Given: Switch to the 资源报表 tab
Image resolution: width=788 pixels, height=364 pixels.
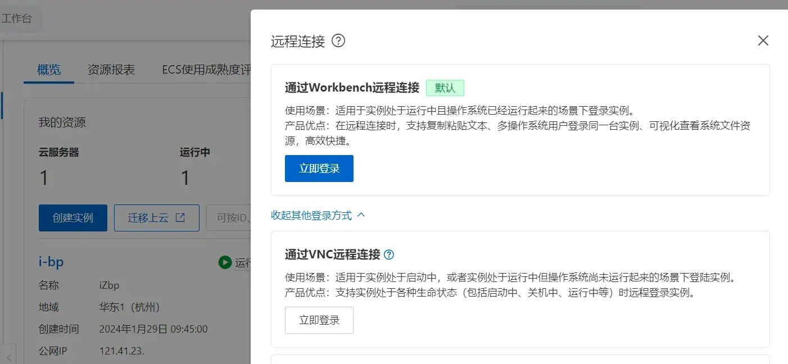Looking at the screenshot, I should pyautogui.click(x=111, y=70).
